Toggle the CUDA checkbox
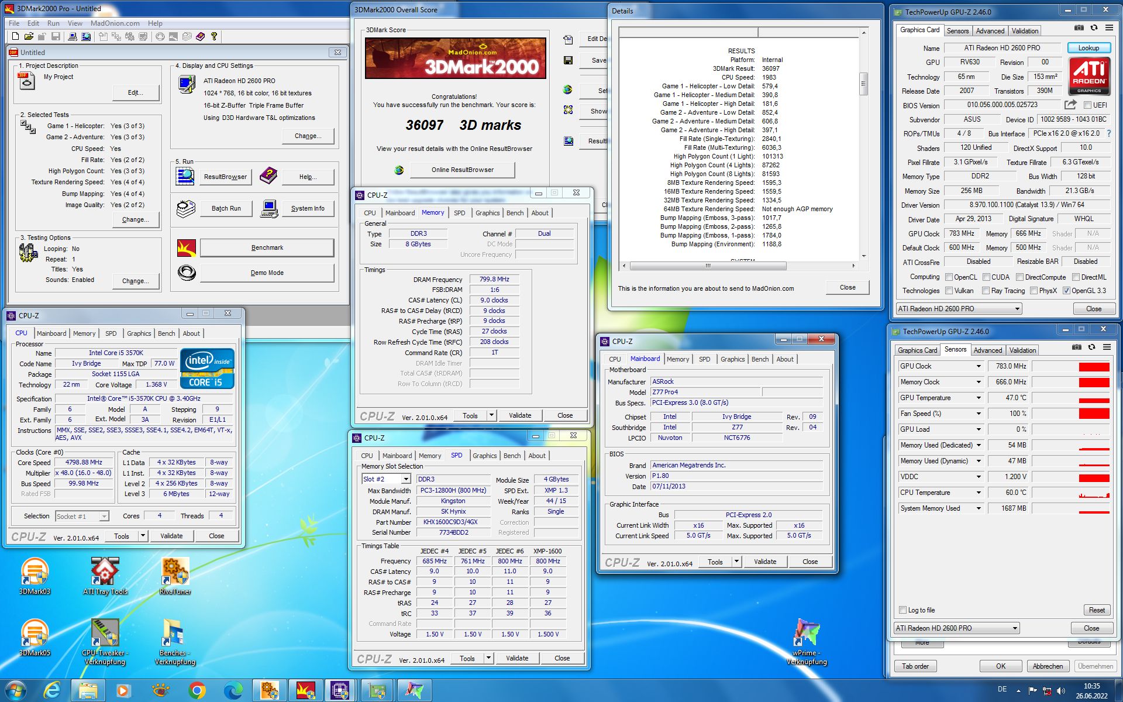 [986, 277]
